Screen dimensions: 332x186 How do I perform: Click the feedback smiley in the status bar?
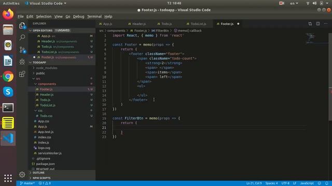[x=320, y=183]
